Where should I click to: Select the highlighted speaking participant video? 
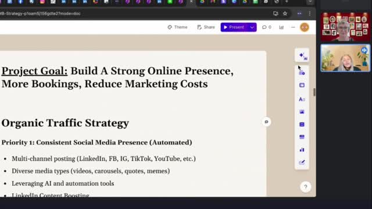(345, 58)
